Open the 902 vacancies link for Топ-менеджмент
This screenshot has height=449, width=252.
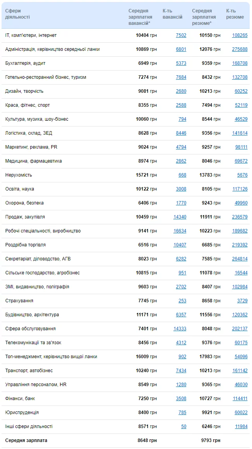point(183,357)
